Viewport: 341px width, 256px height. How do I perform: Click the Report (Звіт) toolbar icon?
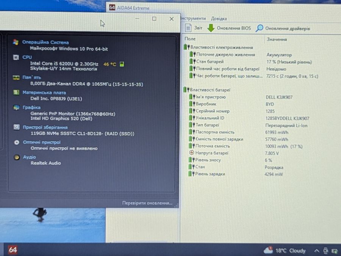point(188,28)
